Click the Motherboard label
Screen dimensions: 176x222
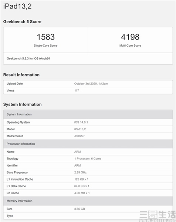pyautogui.click(x=15, y=136)
